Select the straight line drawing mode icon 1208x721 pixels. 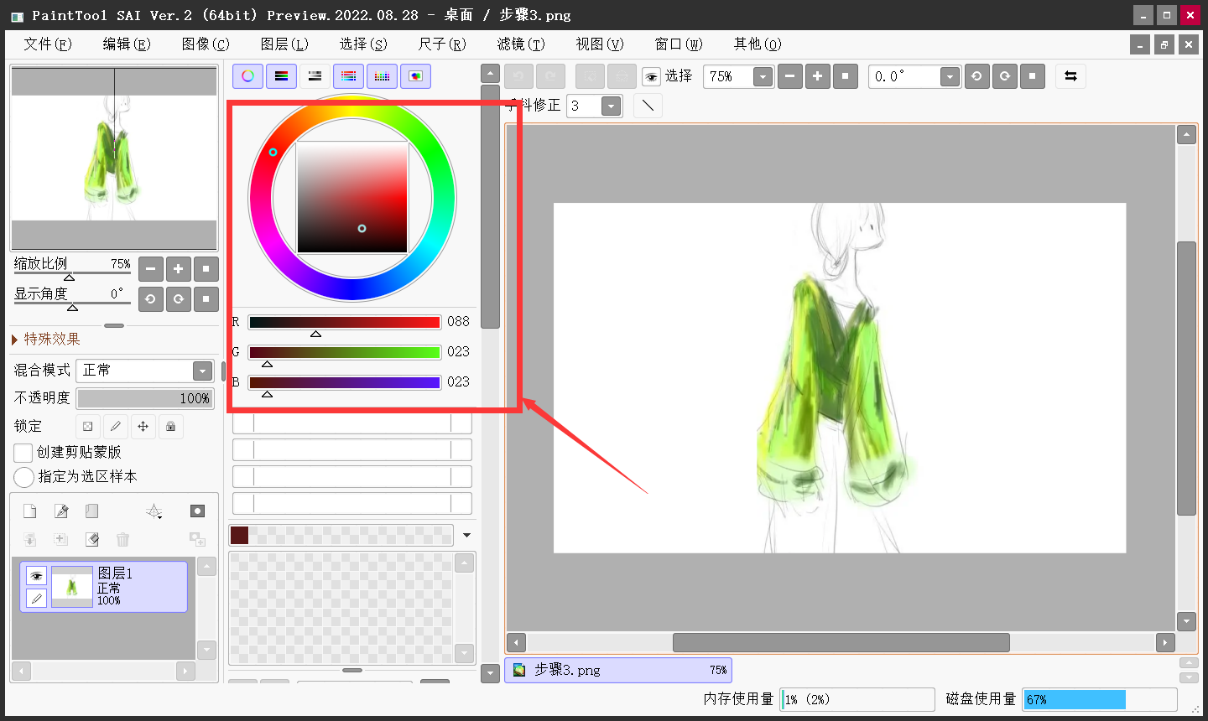click(x=648, y=106)
